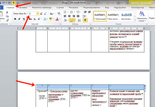Click the numbered list icon
This screenshot has width=155, height=107.
coord(71,12)
